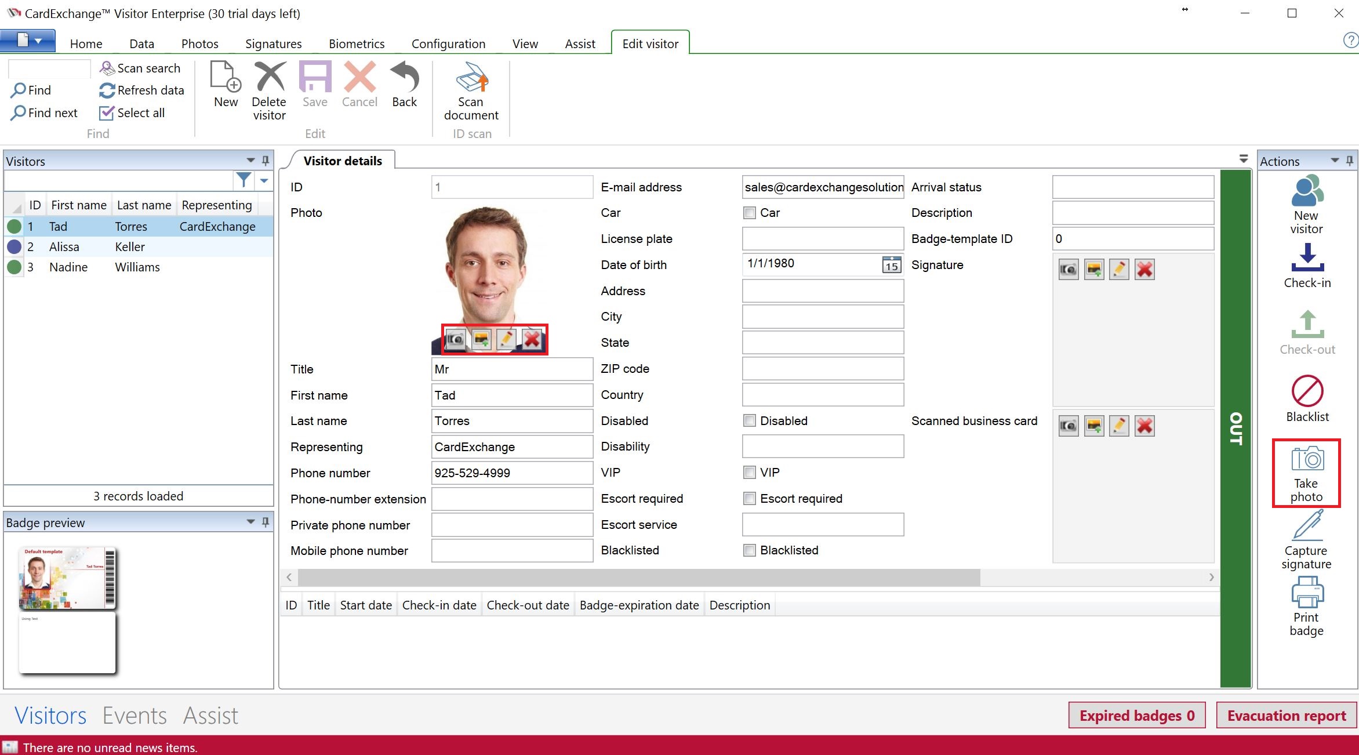Expand the Actions panel options arrow
Screen dimensions: 1359x755
click(x=1335, y=160)
